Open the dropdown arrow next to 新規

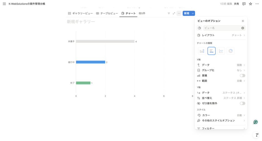pyautogui.click(x=193, y=13)
